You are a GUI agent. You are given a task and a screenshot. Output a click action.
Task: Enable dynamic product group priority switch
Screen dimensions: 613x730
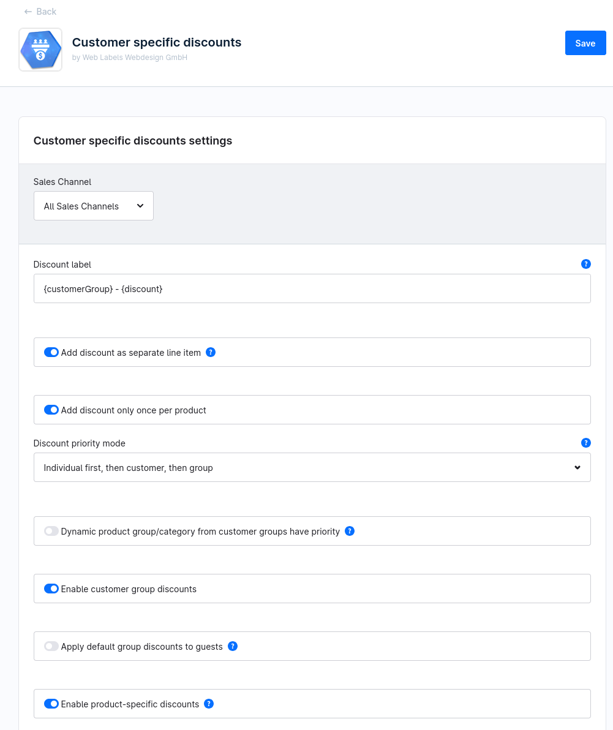pyautogui.click(x=51, y=531)
